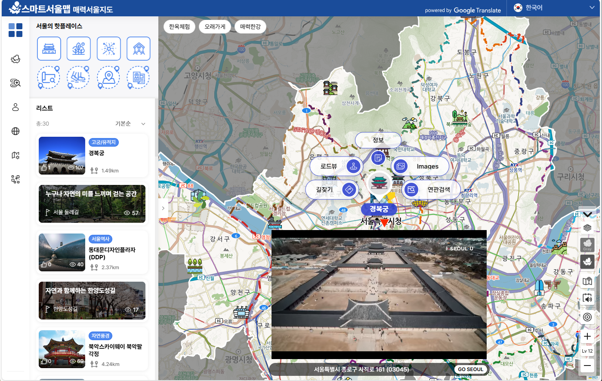Viewport: 602px width, 381px height.
Task: Click the map layers stack icon
Action: (x=587, y=227)
